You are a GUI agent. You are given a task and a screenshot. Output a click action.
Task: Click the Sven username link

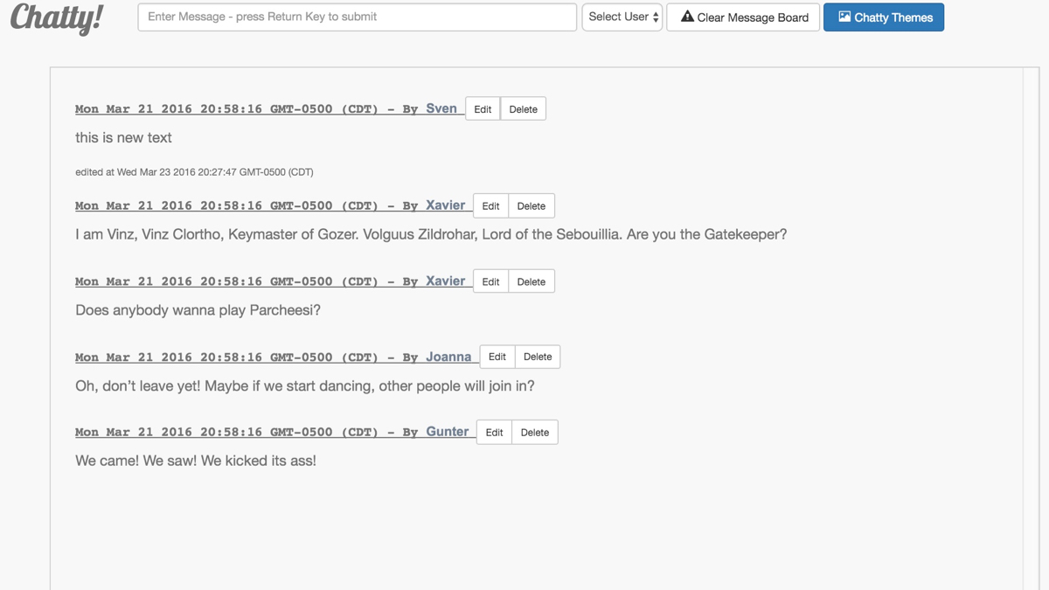coord(441,108)
